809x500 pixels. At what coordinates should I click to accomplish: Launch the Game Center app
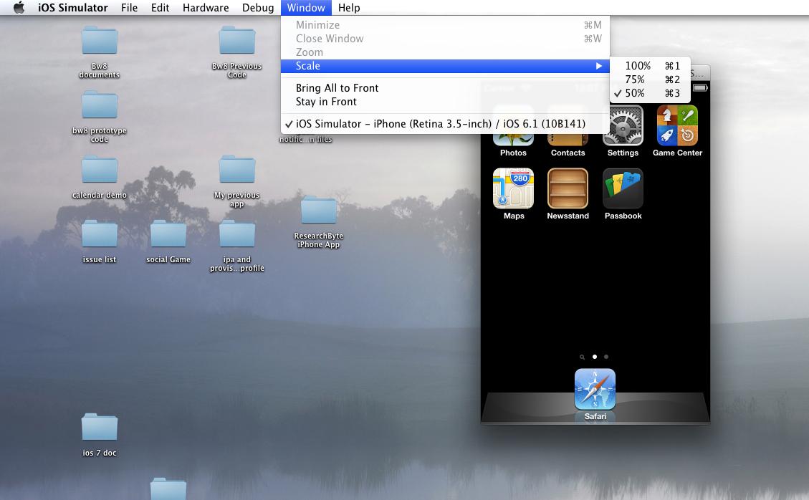677,125
